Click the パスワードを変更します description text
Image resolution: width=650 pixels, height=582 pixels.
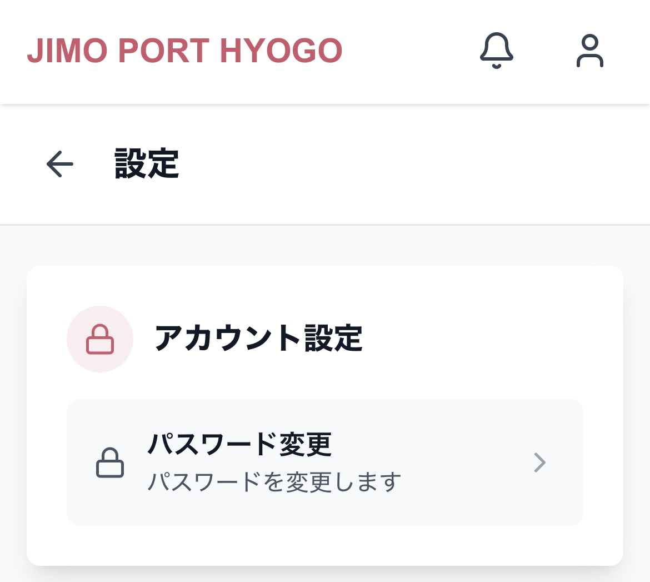coord(274,482)
